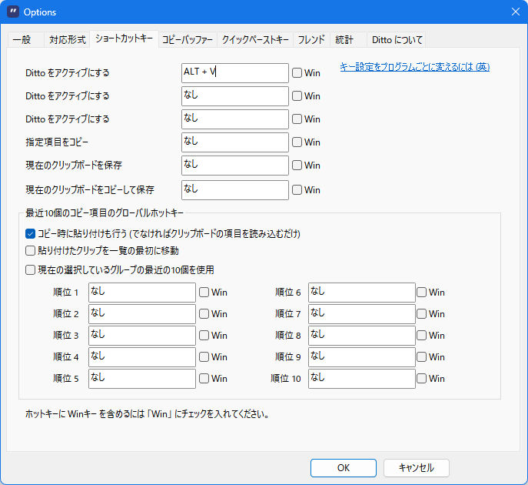The width and height of the screenshot is (528, 485).
Task: Focus the hotkey field containing ALT + V
Action: click(x=234, y=73)
